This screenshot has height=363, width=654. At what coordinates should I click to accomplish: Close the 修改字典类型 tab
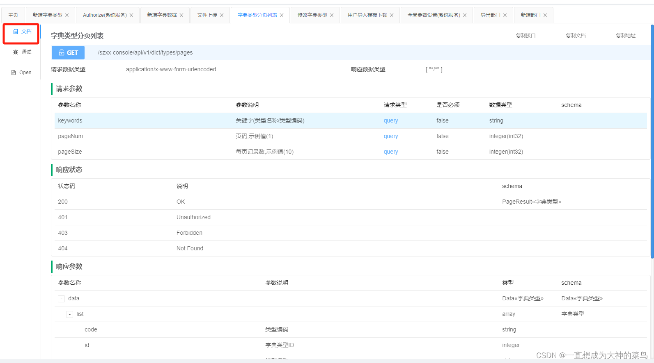click(x=332, y=15)
